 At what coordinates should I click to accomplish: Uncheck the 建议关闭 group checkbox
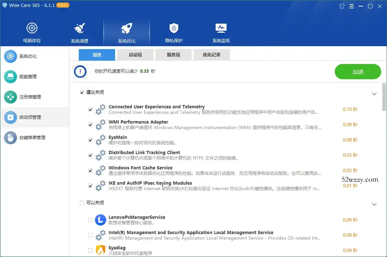[x=82, y=92]
